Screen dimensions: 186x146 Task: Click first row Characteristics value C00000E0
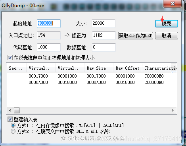(154, 76)
